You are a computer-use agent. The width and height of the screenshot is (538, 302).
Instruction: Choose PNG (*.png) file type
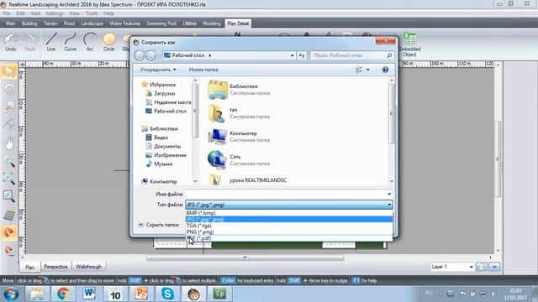click(289, 232)
